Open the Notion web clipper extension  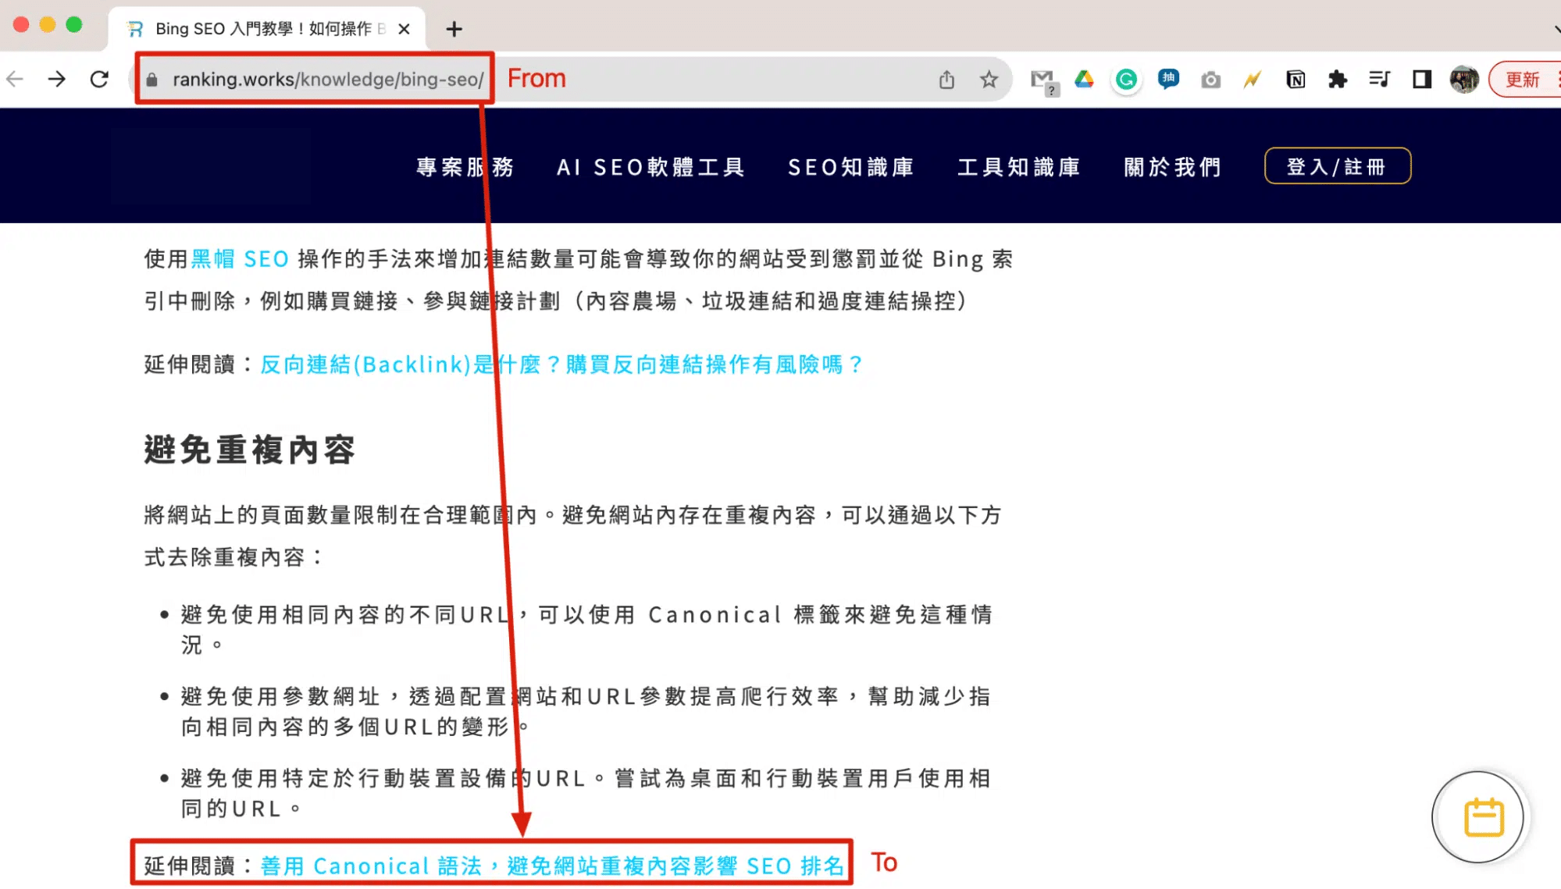click(1295, 80)
